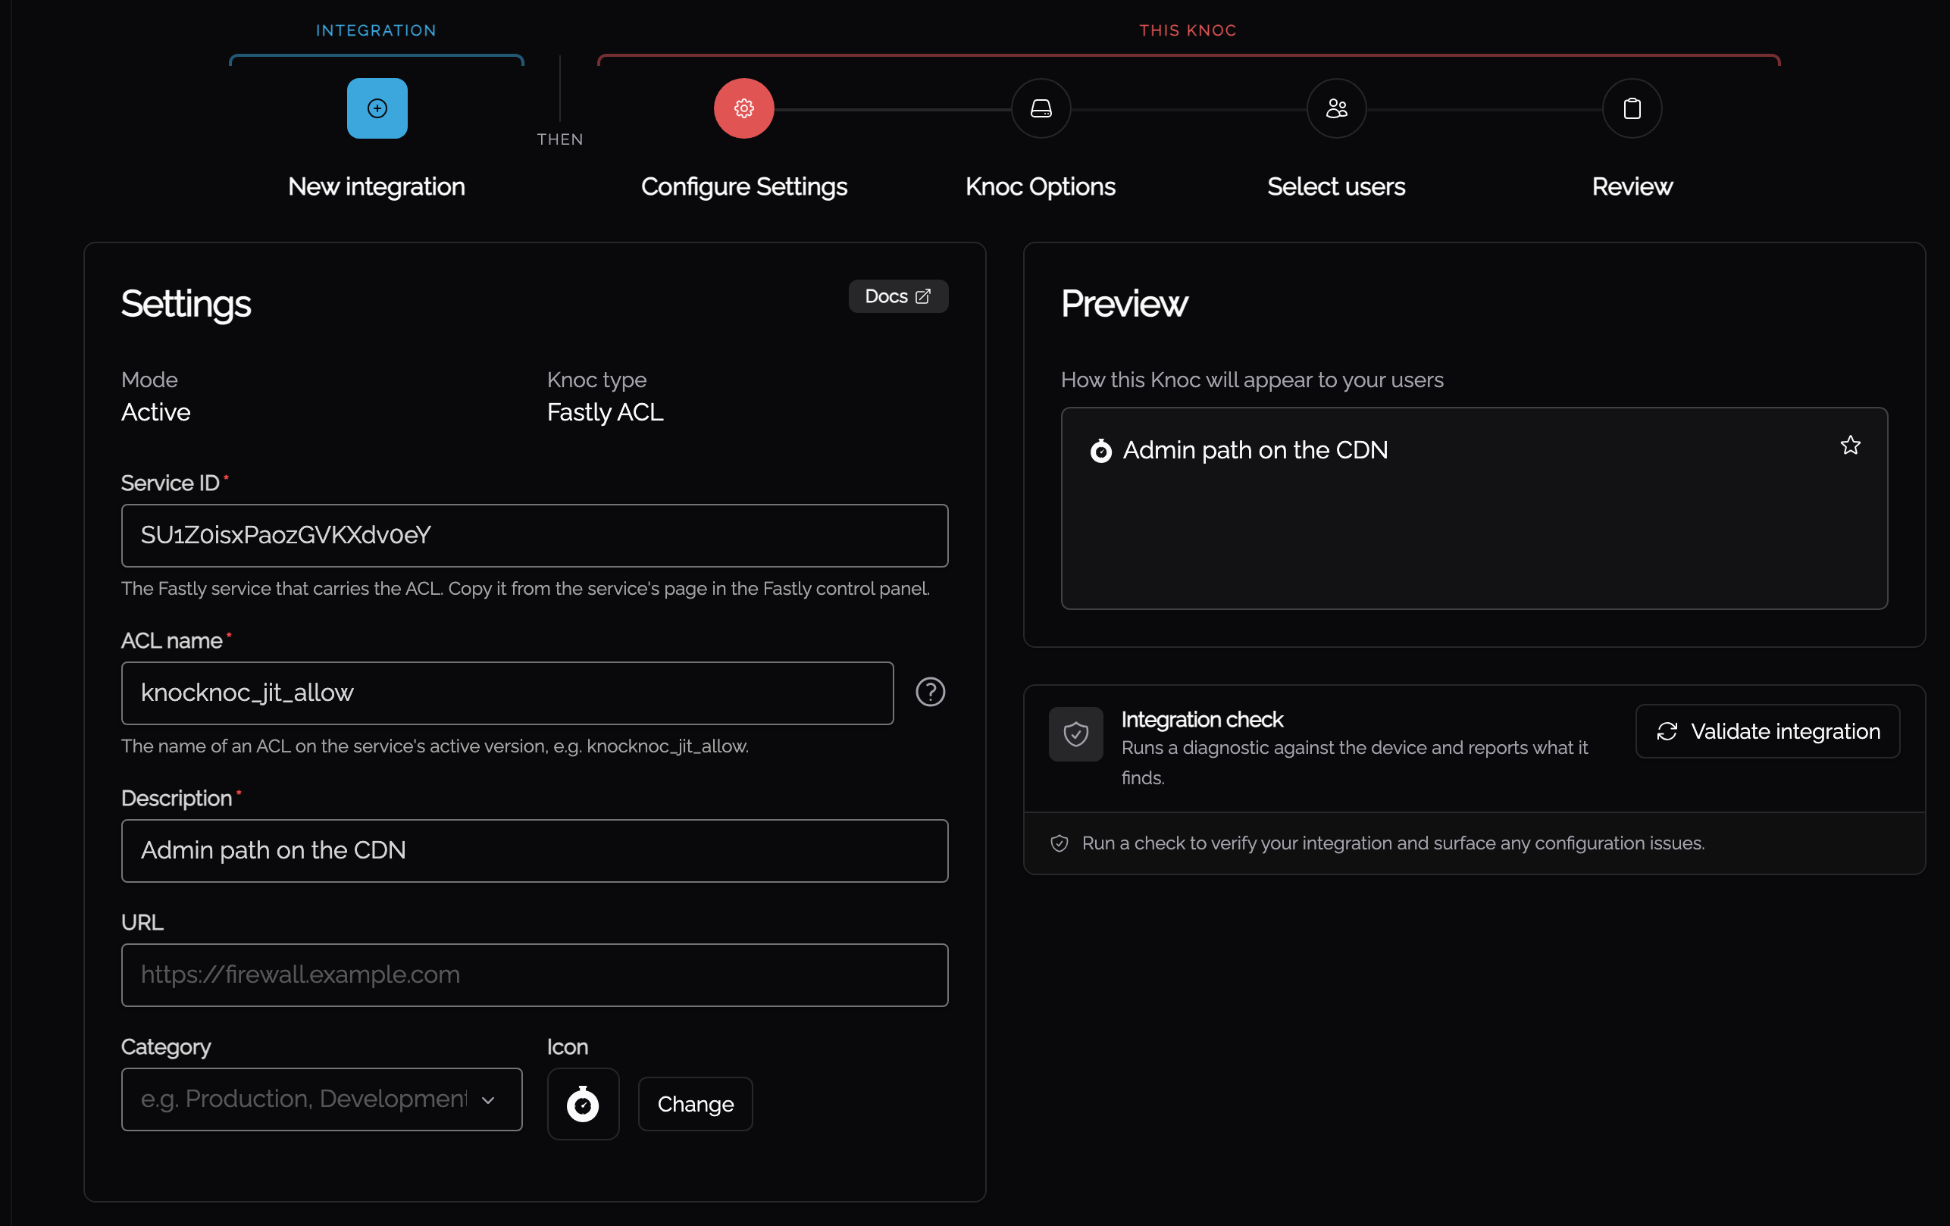
Task: Select the Configure Settings gear step icon
Action: [743, 108]
